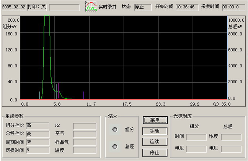Click the 200.0 left axis label
Viewport: 248px width, 161px height.
(x=14, y=20)
